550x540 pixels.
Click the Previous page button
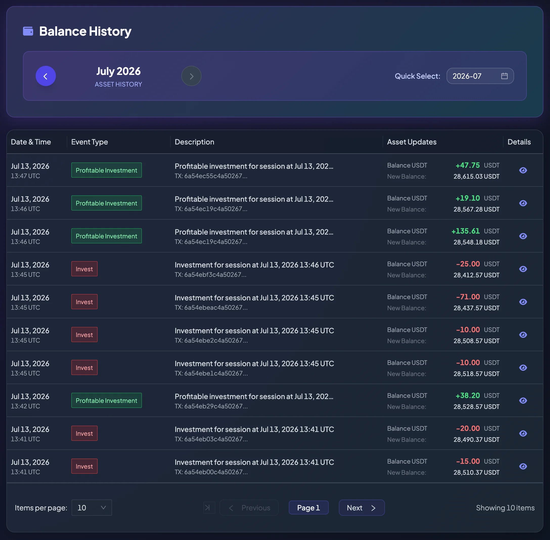coord(249,508)
